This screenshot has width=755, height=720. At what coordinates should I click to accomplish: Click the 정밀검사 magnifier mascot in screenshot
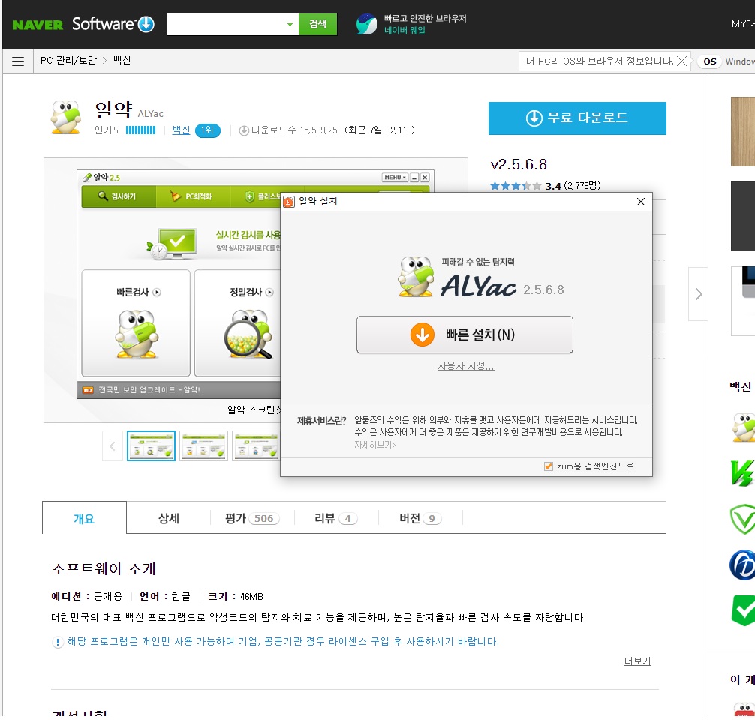(248, 334)
